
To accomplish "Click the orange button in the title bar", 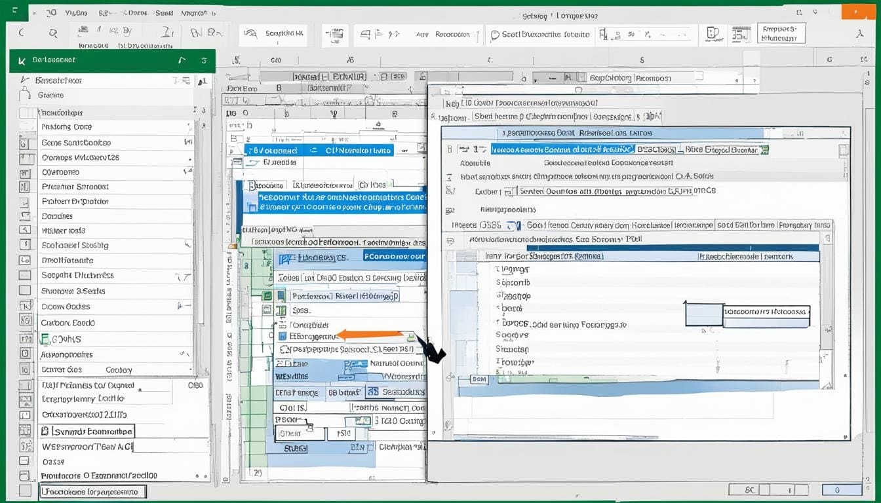I will click(857, 11).
